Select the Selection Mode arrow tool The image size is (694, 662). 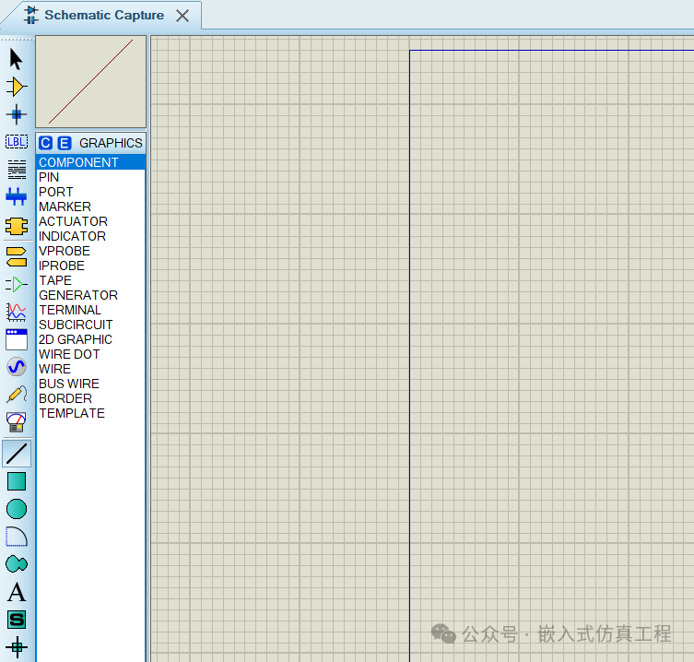(17, 60)
